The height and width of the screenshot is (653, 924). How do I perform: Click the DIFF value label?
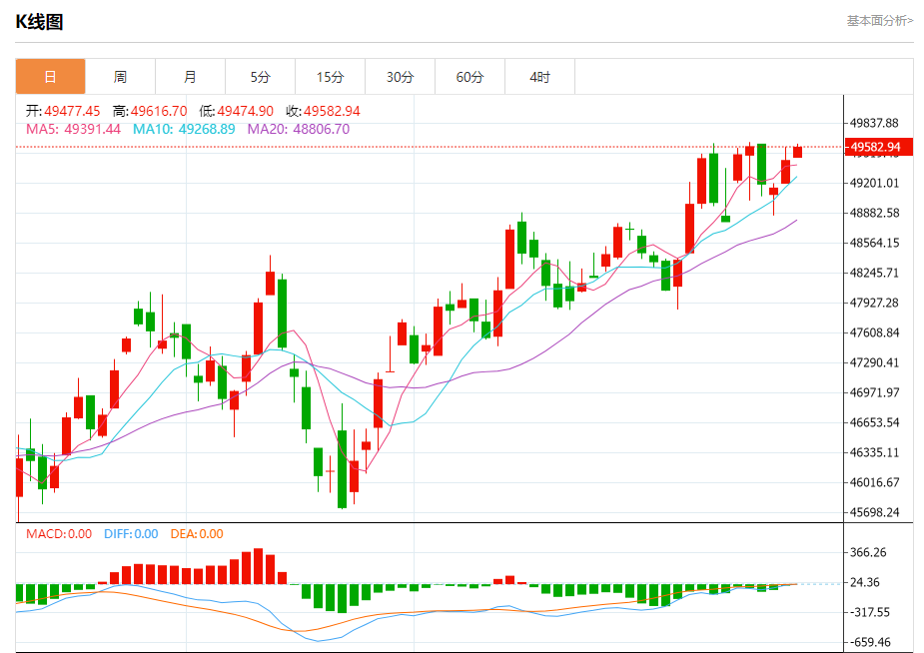(x=131, y=534)
